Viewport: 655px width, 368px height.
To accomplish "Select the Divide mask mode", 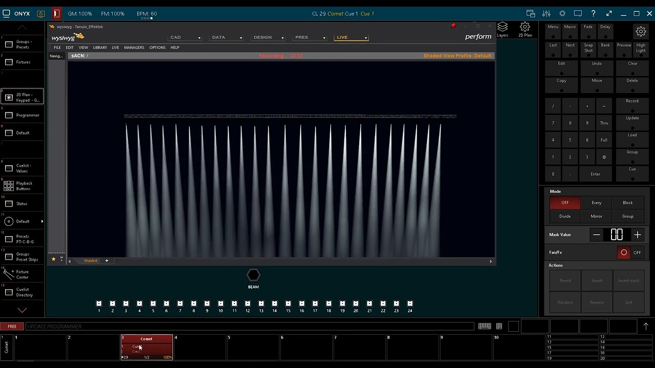I will tap(565, 216).
